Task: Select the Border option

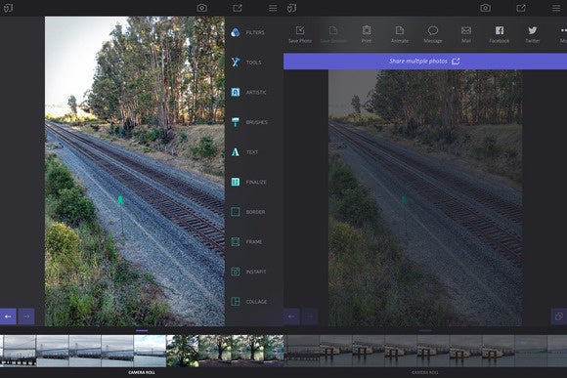Action: (x=248, y=212)
